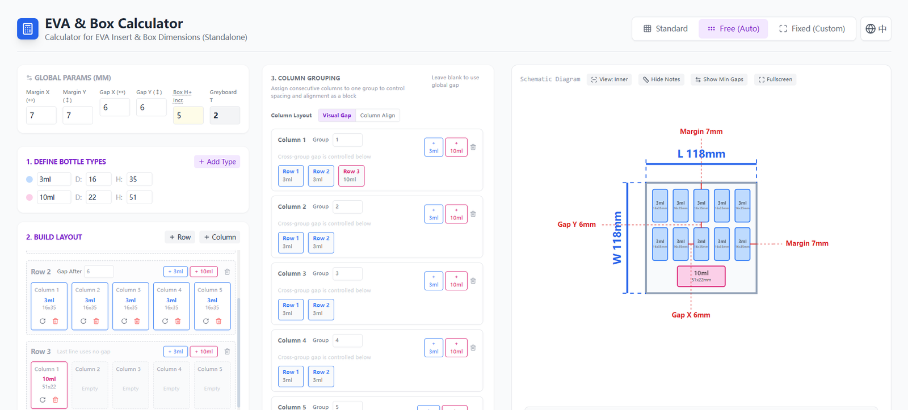Click the blue 3ml color swatch
908x410 pixels.
(x=30, y=179)
